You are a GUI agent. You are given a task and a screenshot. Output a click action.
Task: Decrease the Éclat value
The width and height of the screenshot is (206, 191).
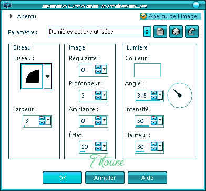(x=98, y=149)
